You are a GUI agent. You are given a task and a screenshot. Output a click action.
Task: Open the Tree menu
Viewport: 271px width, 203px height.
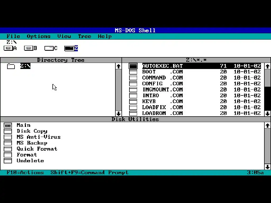pos(84,36)
